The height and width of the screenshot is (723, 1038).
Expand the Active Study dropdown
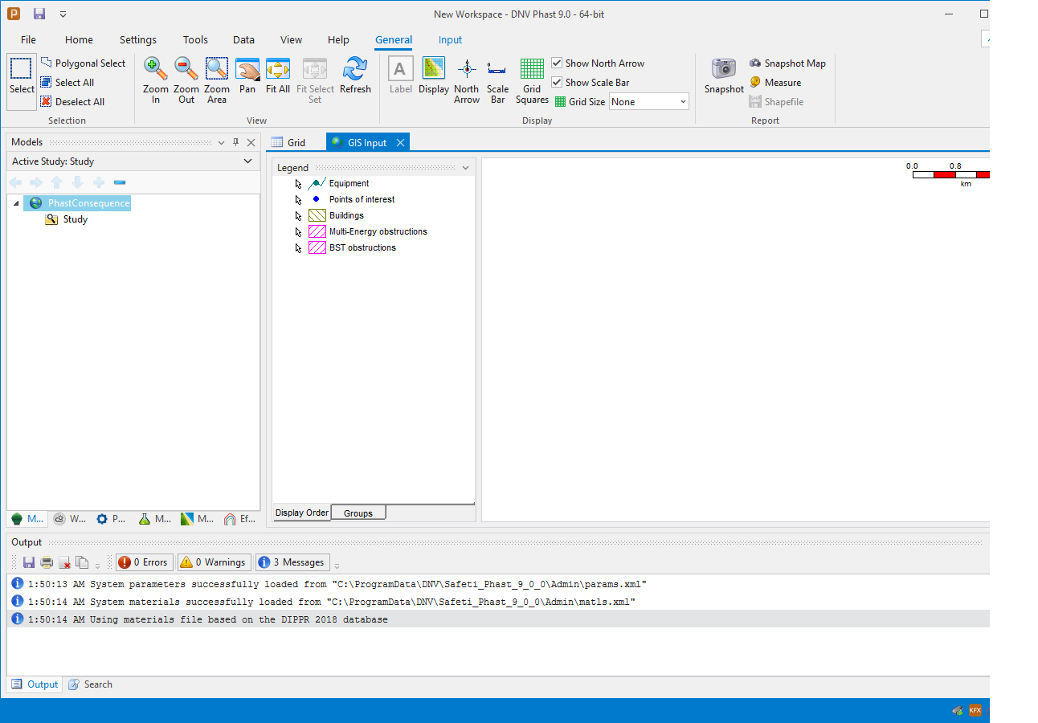pos(248,161)
